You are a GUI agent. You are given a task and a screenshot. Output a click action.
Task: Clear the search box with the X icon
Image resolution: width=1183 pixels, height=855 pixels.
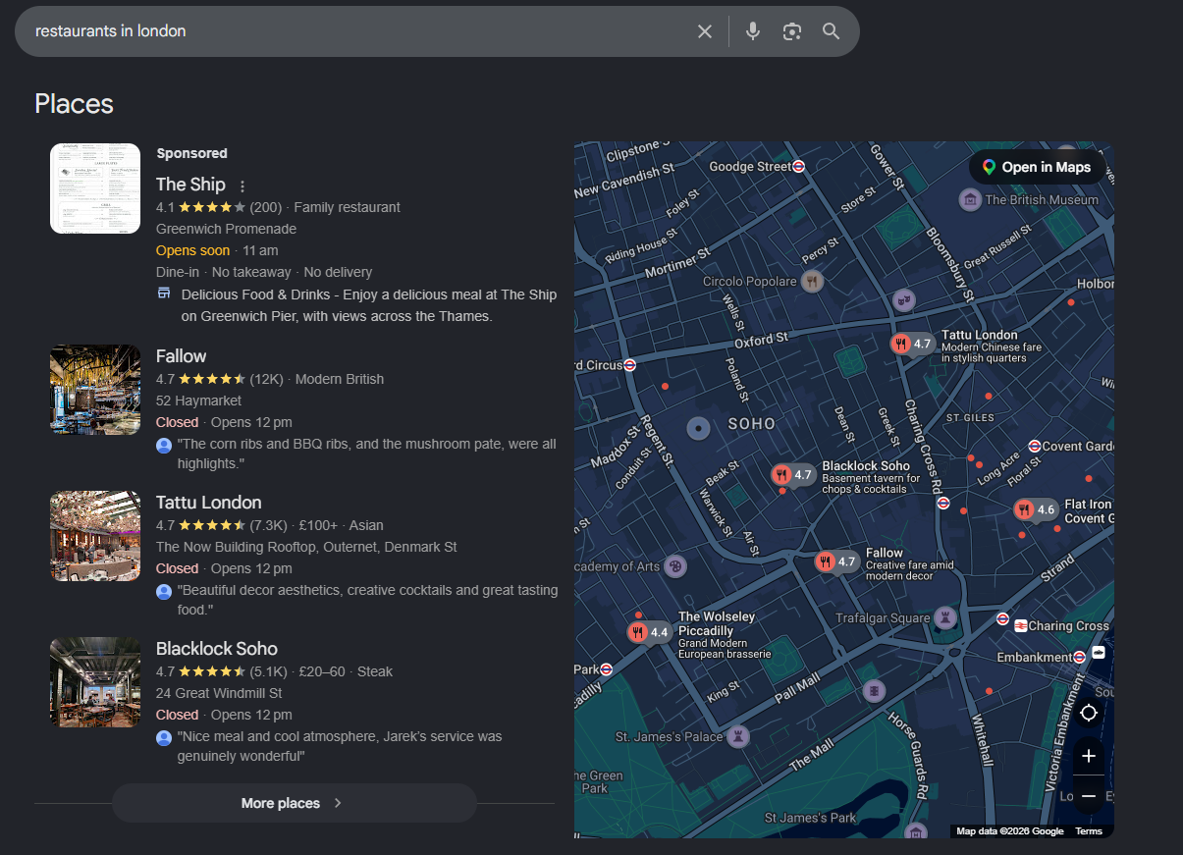click(x=705, y=31)
